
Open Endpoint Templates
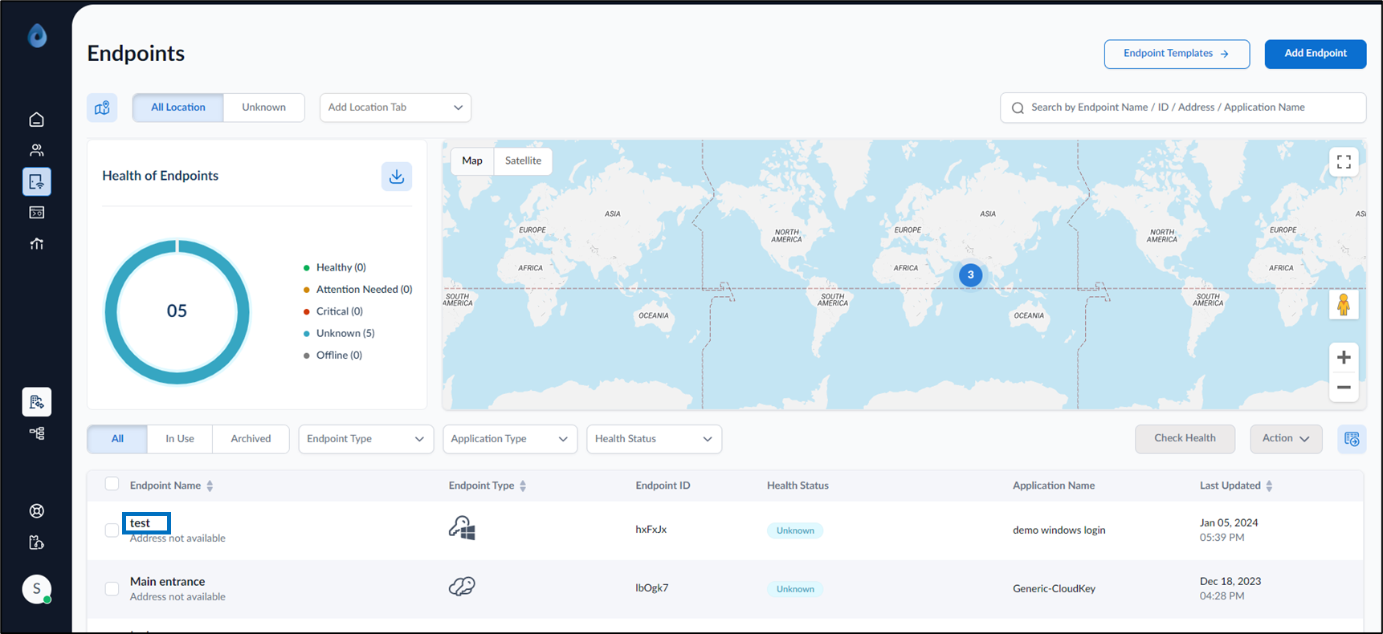click(1177, 54)
